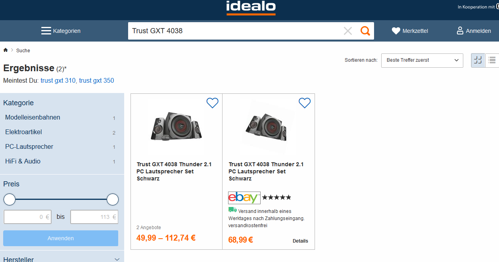Image resolution: width=499 pixels, height=262 pixels.
Task: Switch to grid view layout
Action: [x=478, y=60]
